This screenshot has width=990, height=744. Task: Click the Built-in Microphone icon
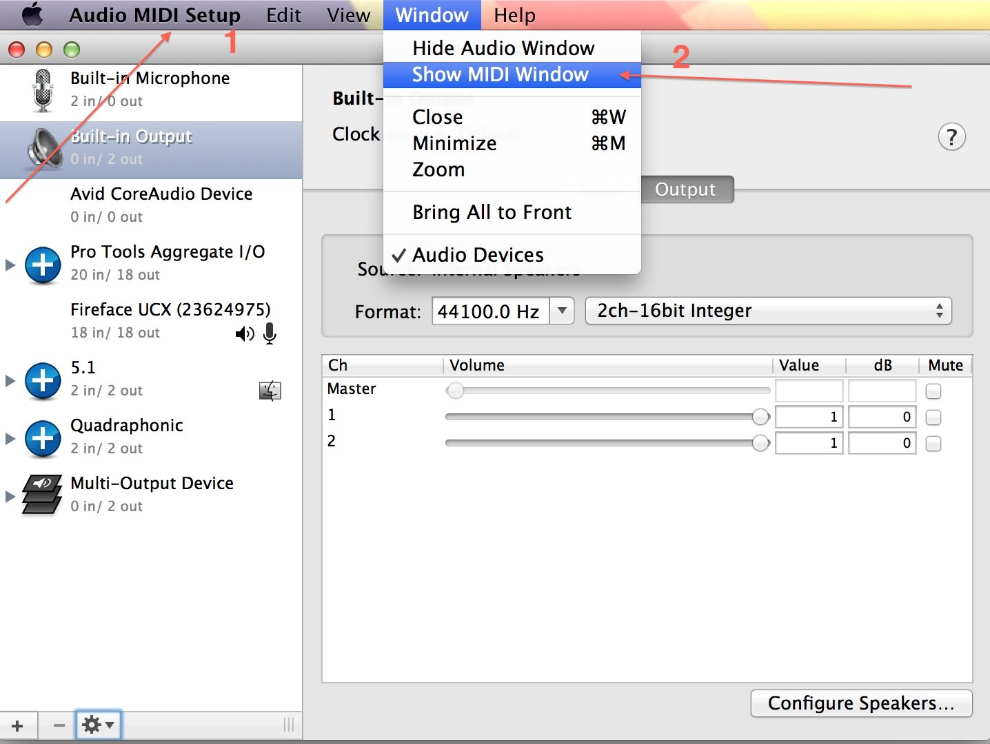tap(43, 90)
